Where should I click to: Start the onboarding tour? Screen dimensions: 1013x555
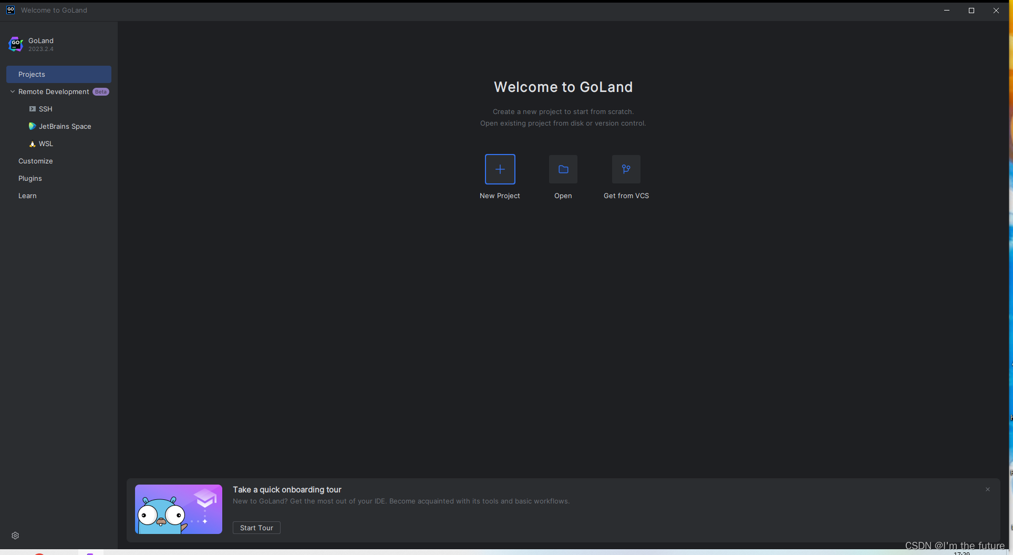point(256,528)
